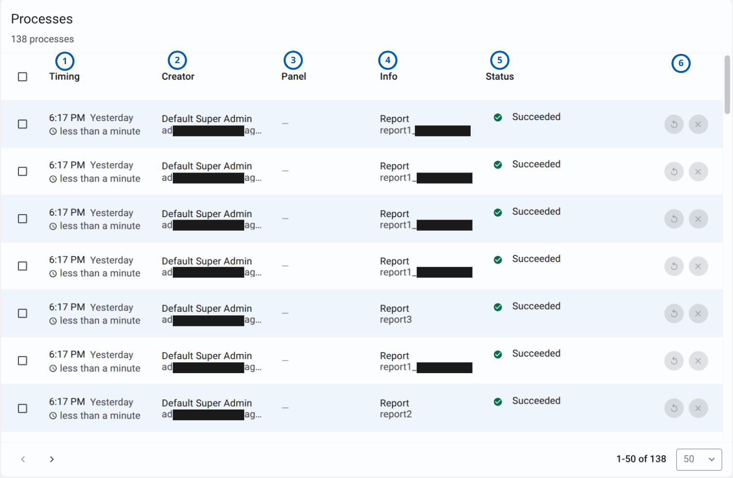Click the retry icon in the second row

pos(674,171)
